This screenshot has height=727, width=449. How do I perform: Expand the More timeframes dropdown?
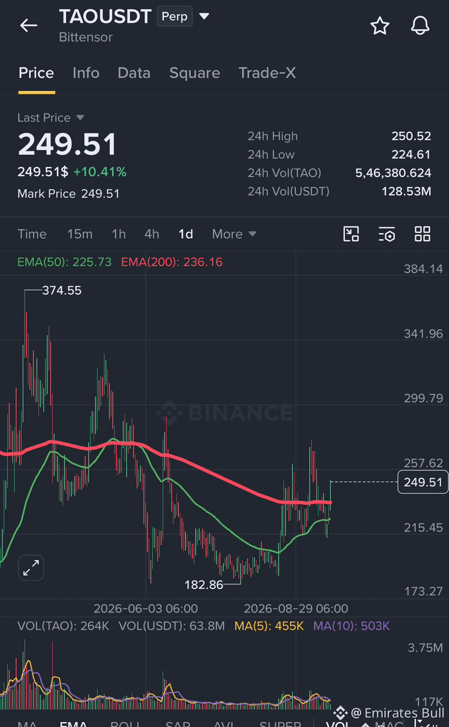pos(234,234)
